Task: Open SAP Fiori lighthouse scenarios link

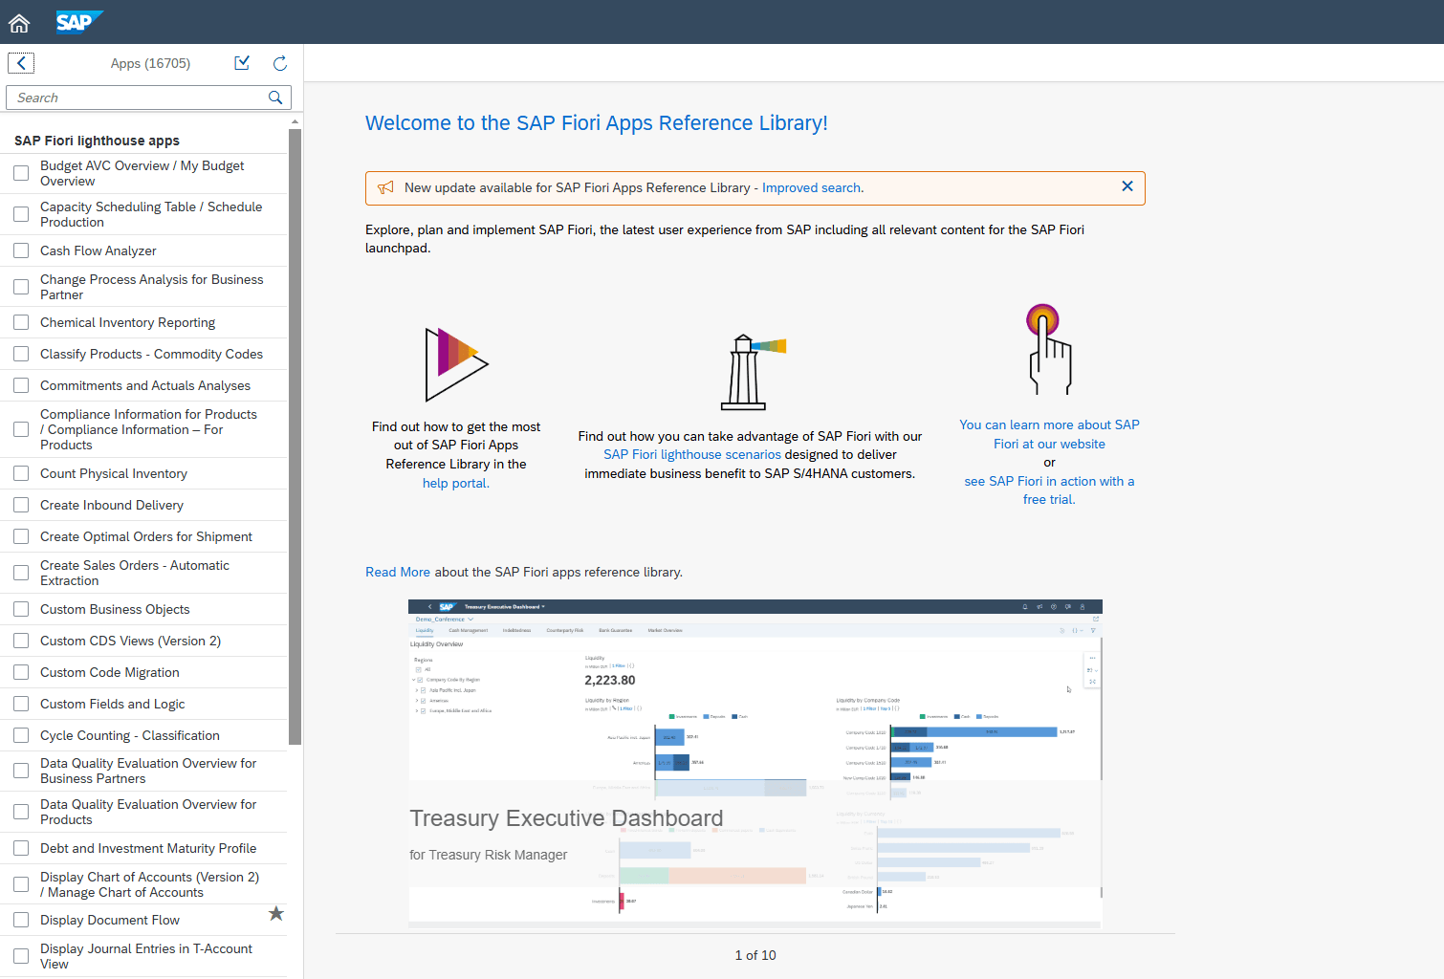Action: point(692,454)
